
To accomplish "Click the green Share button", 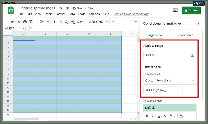I will click(191, 10).
